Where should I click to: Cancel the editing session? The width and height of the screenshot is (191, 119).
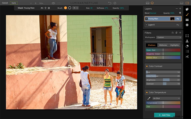(5, 3)
